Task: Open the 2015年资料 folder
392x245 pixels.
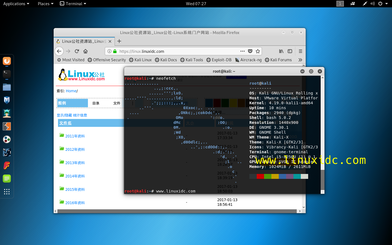Action: point(75,189)
